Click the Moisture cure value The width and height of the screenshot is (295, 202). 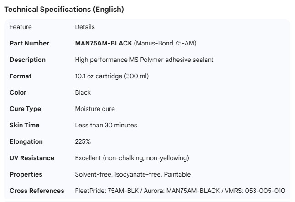pos(95,109)
